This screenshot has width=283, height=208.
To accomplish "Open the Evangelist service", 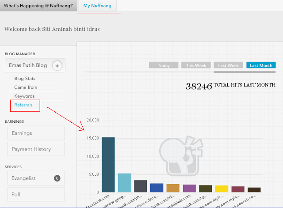I will coord(36,178).
